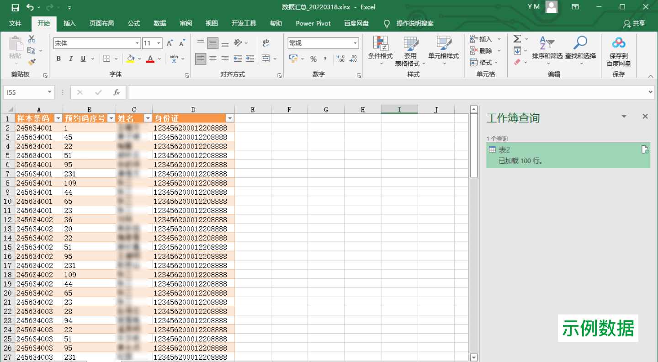Click the Format Painter brush icon

pos(32,62)
